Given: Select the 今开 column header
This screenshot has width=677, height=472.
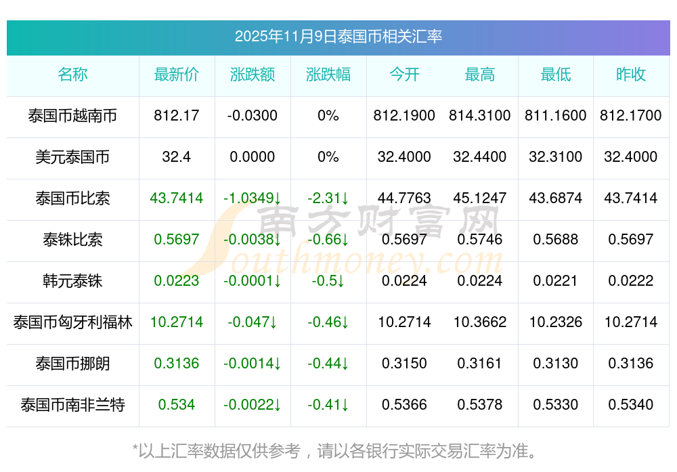Looking at the screenshot, I should (404, 74).
